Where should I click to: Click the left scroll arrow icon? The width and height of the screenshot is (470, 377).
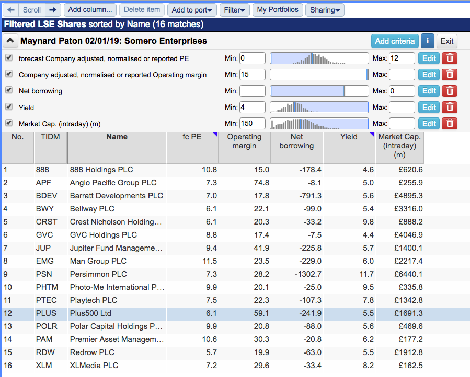(11, 10)
